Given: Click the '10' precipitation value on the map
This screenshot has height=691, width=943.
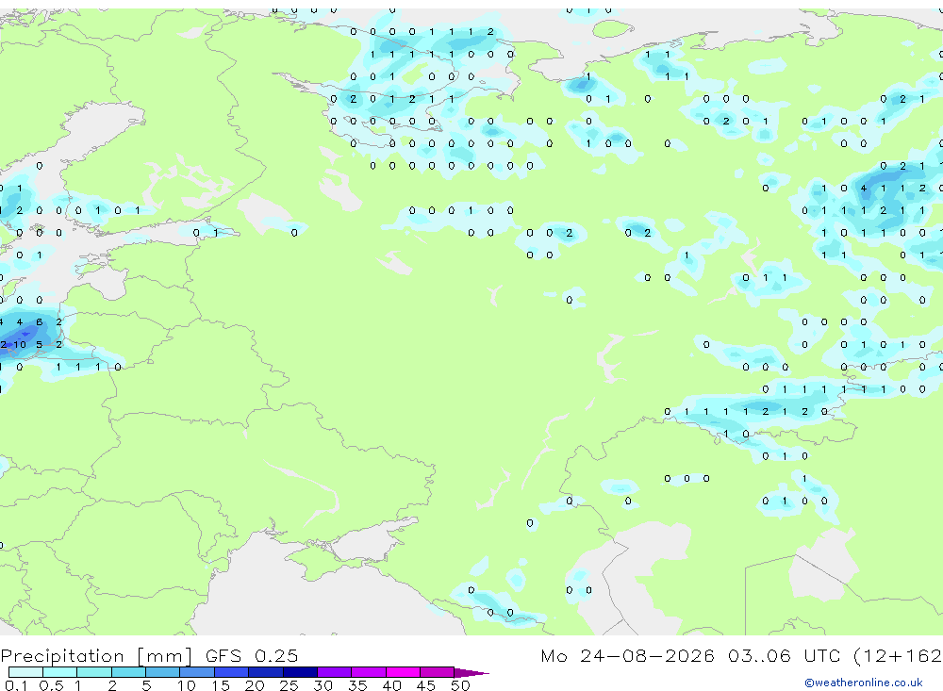Looking at the screenshot, I should 21,345.
